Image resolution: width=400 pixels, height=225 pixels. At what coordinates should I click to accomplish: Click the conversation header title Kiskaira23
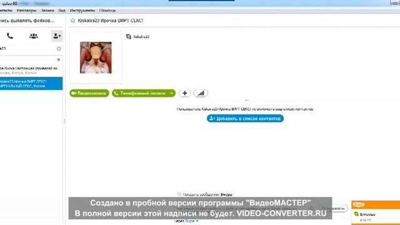(x=111, y=21)
